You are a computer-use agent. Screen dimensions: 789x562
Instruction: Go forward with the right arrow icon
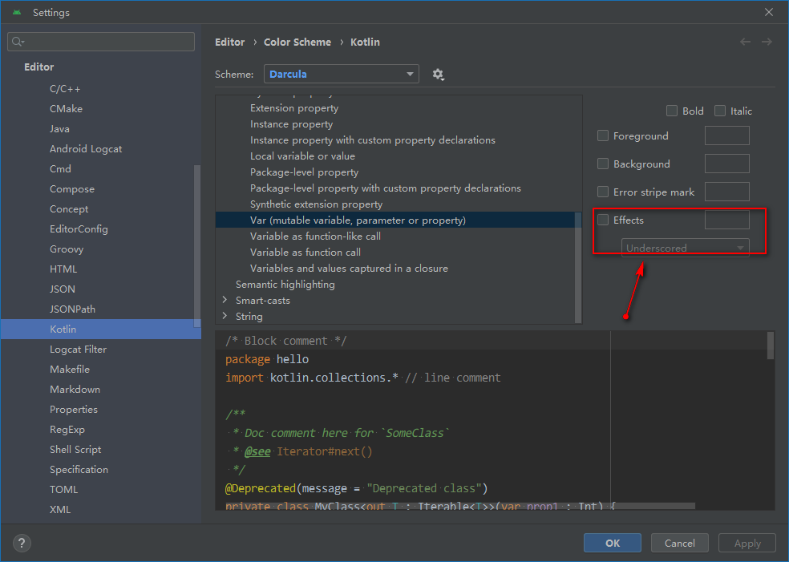point(767,42)
